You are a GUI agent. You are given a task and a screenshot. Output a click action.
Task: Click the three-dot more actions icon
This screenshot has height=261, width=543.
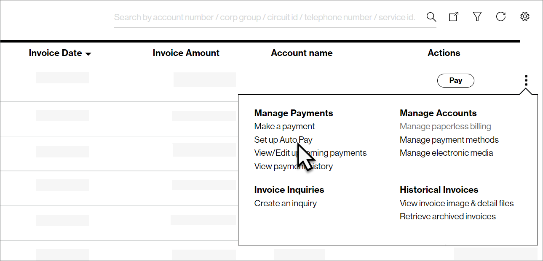pyautogui.click(x=526, y=80)
